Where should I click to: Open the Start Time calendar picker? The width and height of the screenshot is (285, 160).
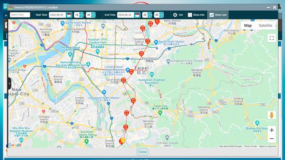tap(69, 15)
